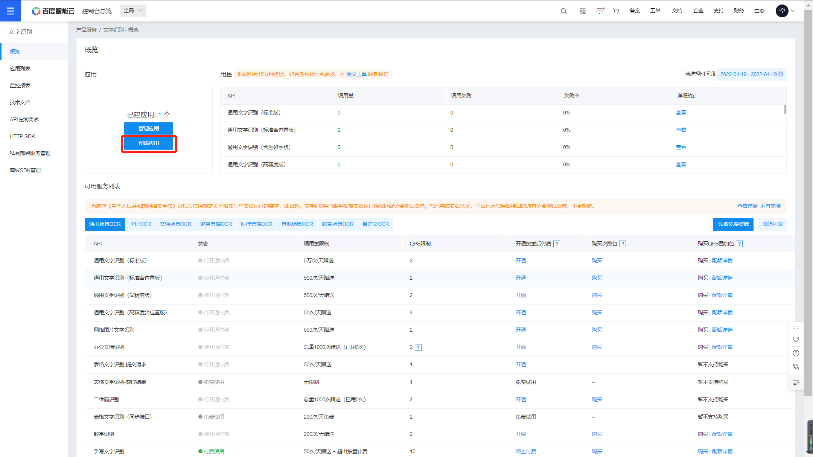Click 查看 for 通用文字识别（高精度版）usage

(681, 165)
